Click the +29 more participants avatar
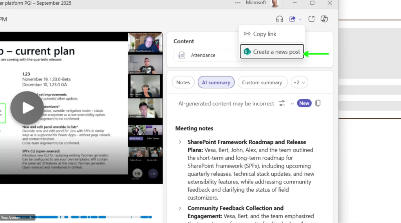This screenshot has height=223, width=401. [x=153, y=173]
